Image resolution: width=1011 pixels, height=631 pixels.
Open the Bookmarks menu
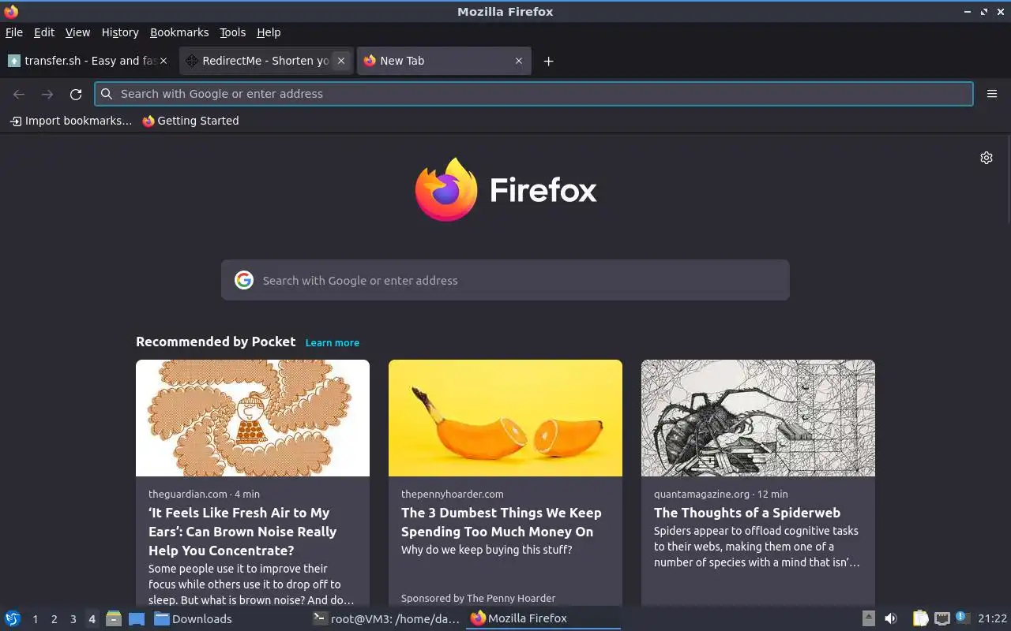pyautogui.click(x=179, y=32)
